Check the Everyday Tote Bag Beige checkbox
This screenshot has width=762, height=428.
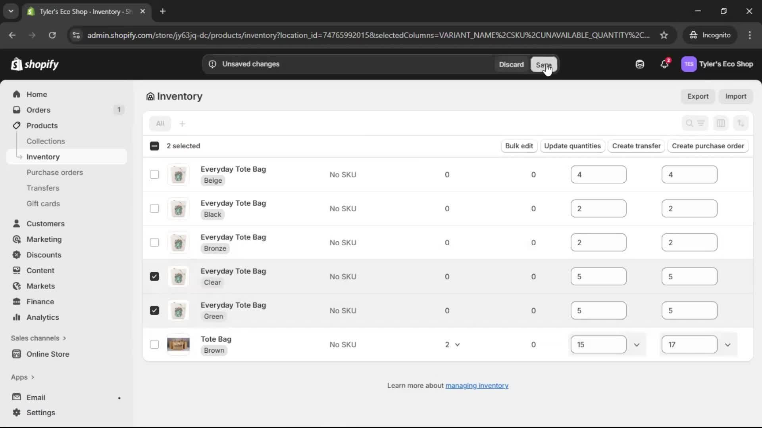pyautogui.click(x=154, y=174)
